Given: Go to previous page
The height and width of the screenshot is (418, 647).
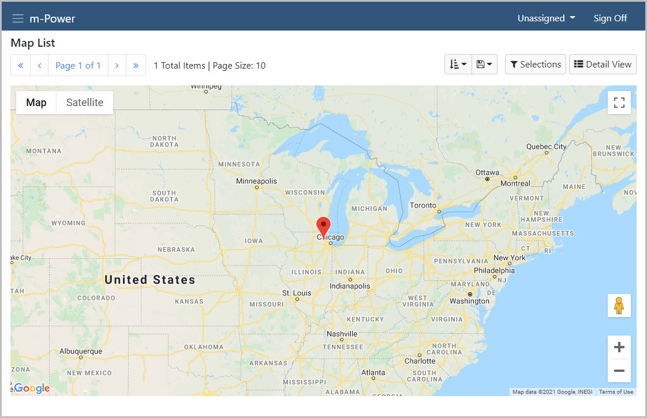Looking at the screenshot, I should 40,66.
